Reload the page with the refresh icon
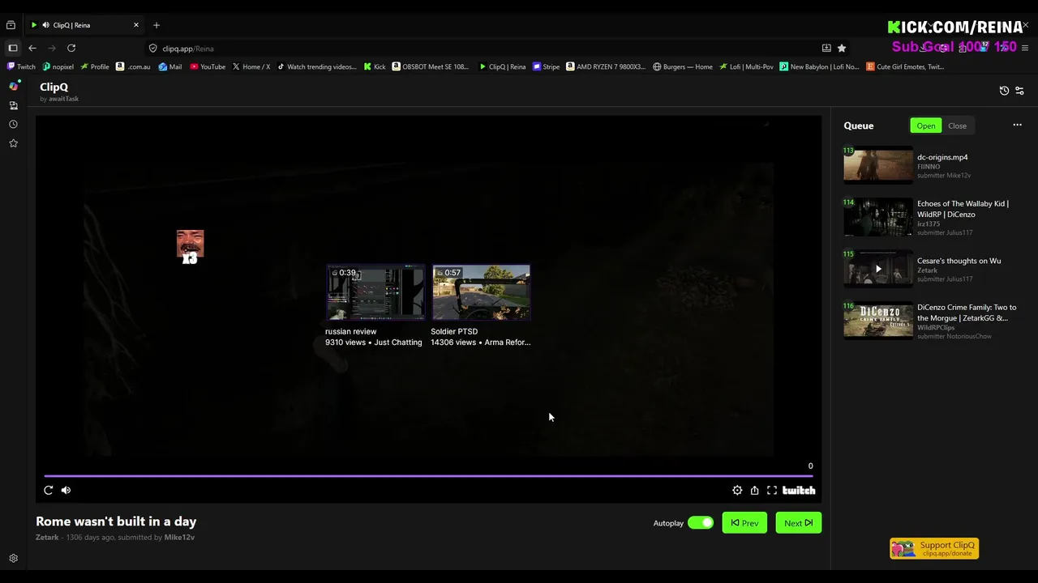The width and height of the screenshot is (1038, 583). 71,48
